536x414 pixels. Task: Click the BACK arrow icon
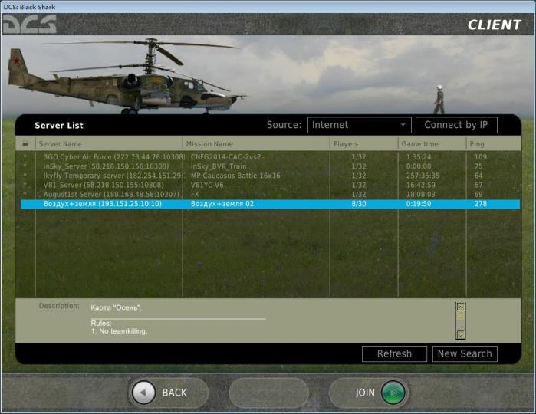(x=143, y=393)
